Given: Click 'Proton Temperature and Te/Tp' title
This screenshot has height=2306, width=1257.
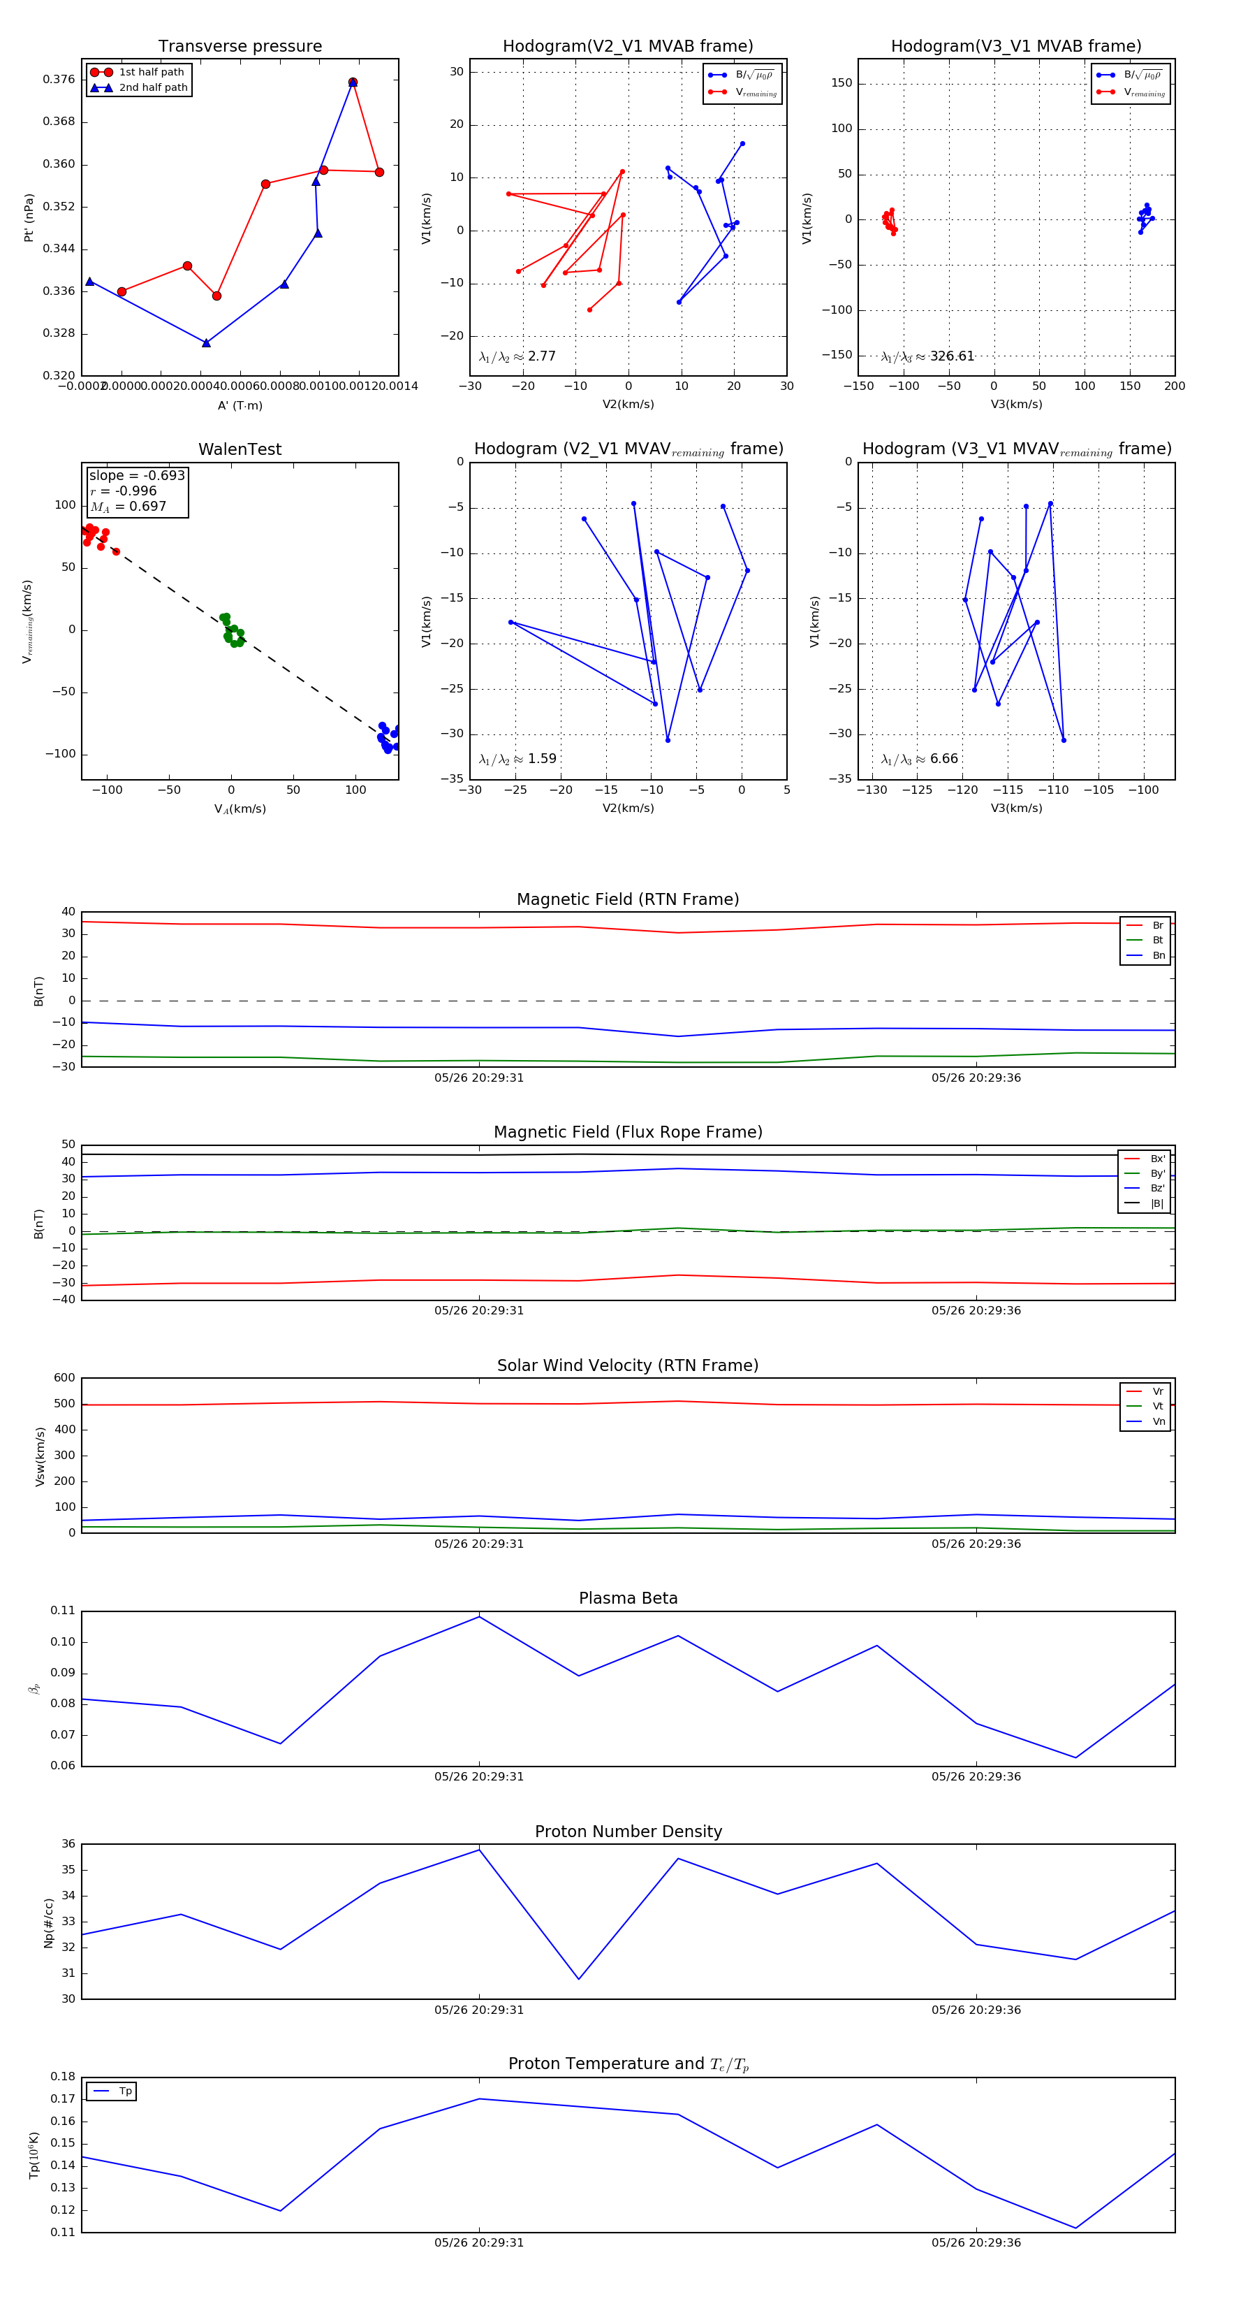Looking at the screenshot, I should pos(628,2064).
